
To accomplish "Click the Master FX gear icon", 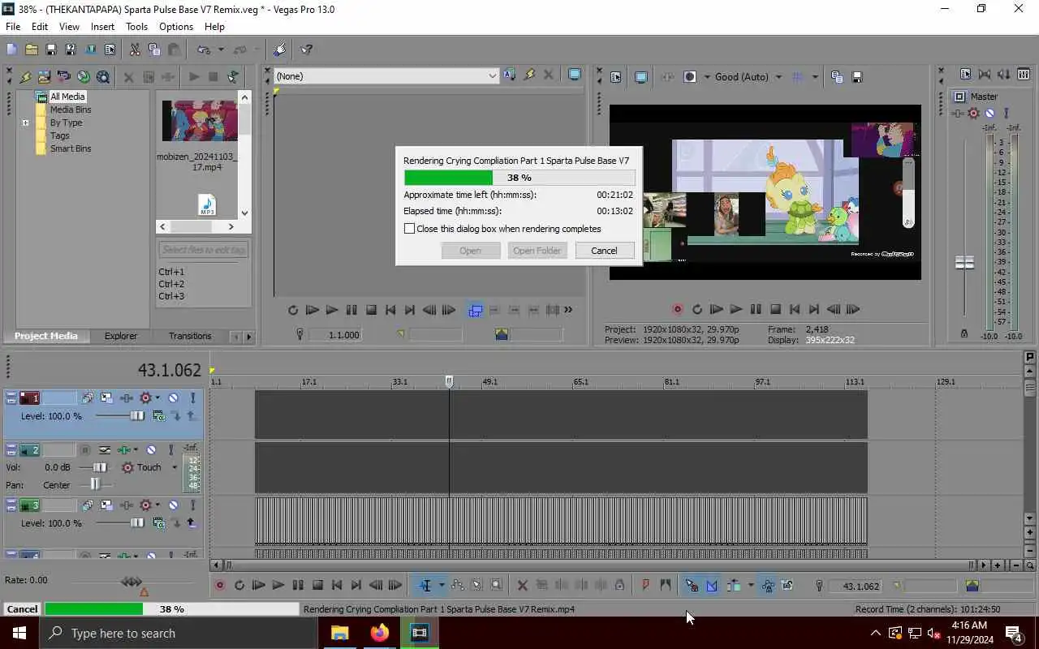I will coord(973,114).
